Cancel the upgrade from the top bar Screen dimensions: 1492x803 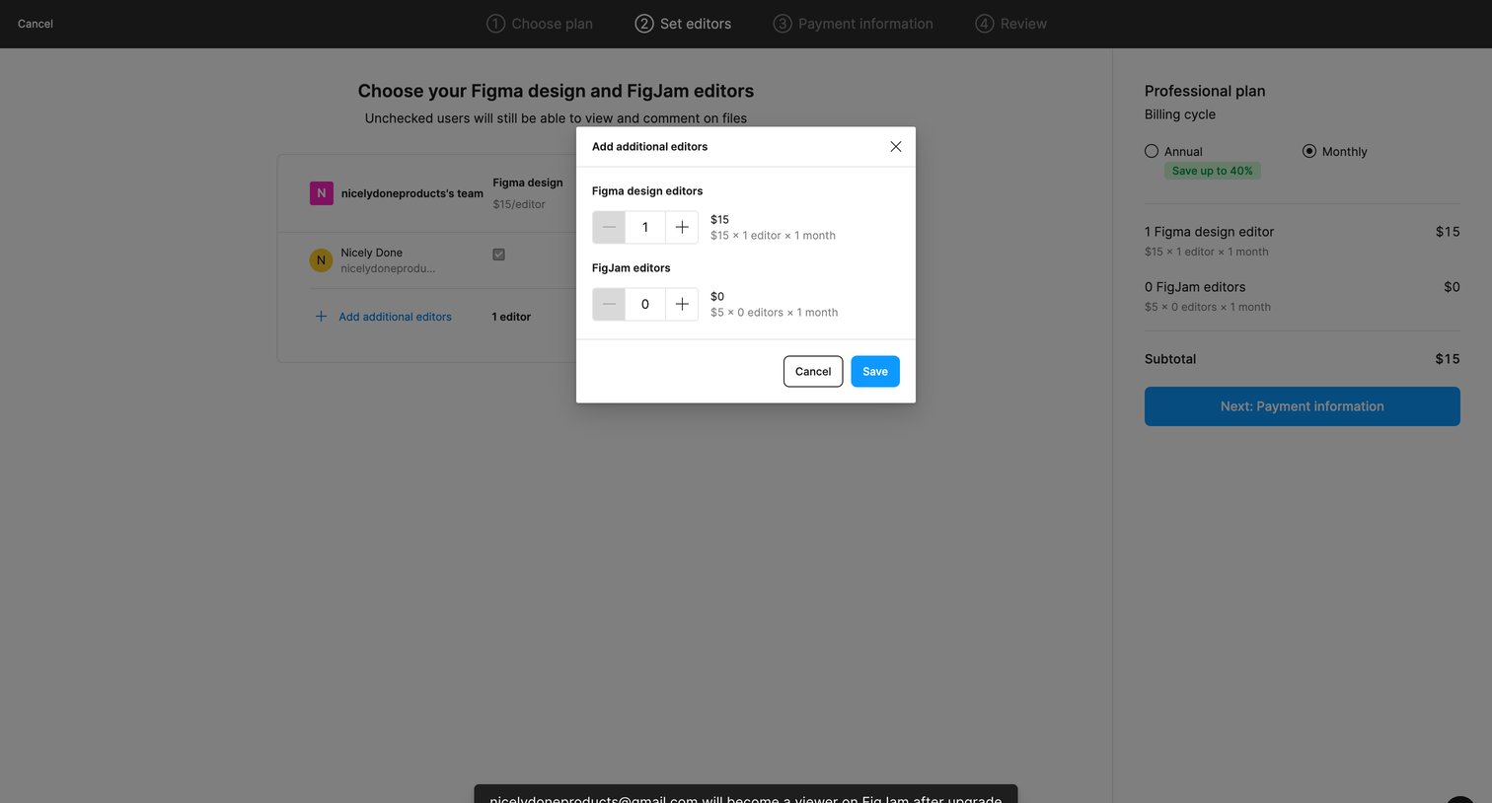coord(36,24)
